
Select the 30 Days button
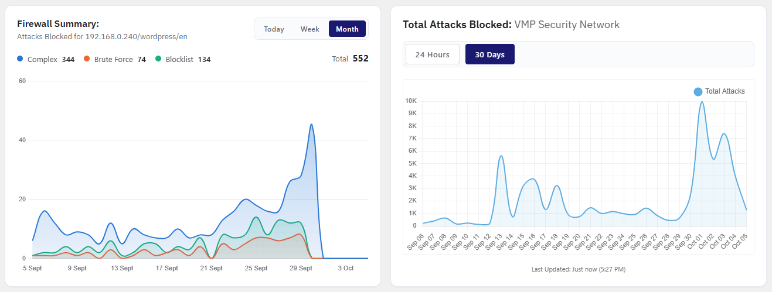(x=489, y=54)
